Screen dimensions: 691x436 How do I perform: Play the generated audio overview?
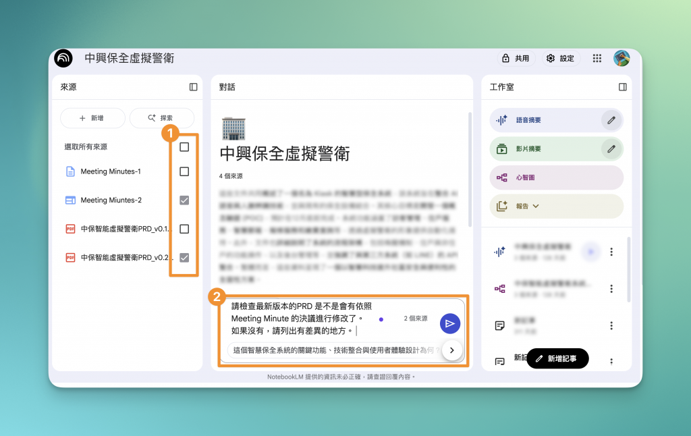pyautogui.click(x=590, y=252)
